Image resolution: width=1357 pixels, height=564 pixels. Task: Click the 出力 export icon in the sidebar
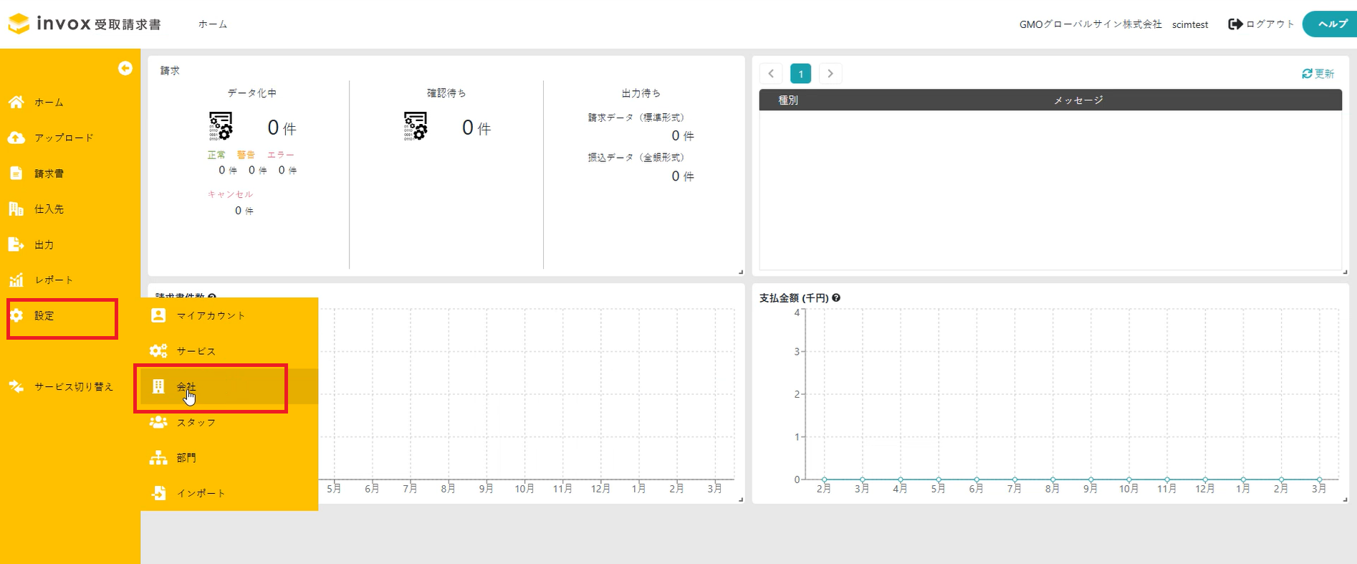tap(16, 244)
